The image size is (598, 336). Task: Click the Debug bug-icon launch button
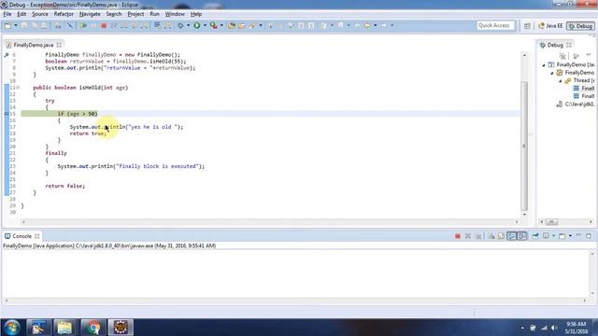point(180,25)
